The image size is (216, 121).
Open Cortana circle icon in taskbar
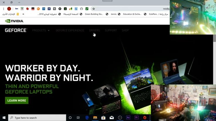coord(70,118)
